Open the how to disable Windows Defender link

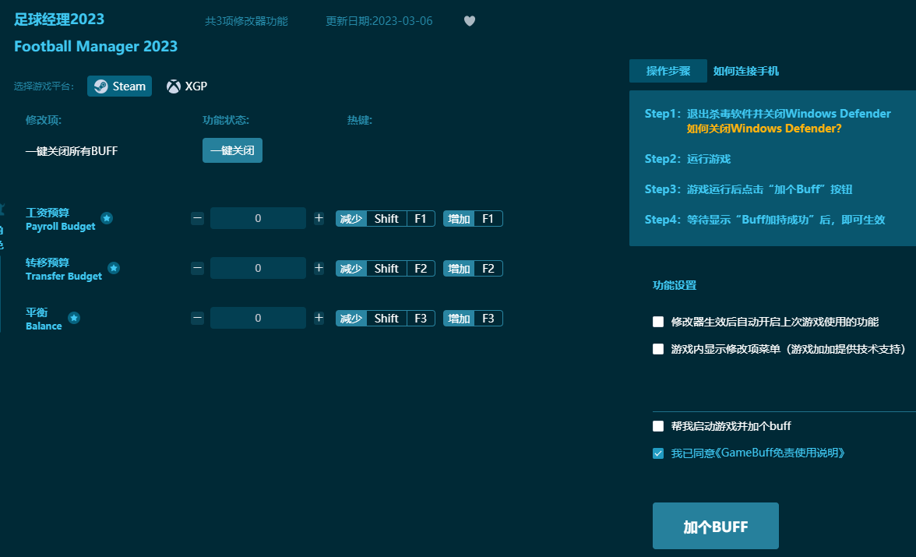763,129
